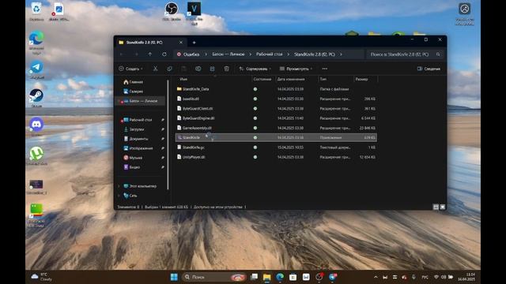Click the Windows Start button

point(174,277)
